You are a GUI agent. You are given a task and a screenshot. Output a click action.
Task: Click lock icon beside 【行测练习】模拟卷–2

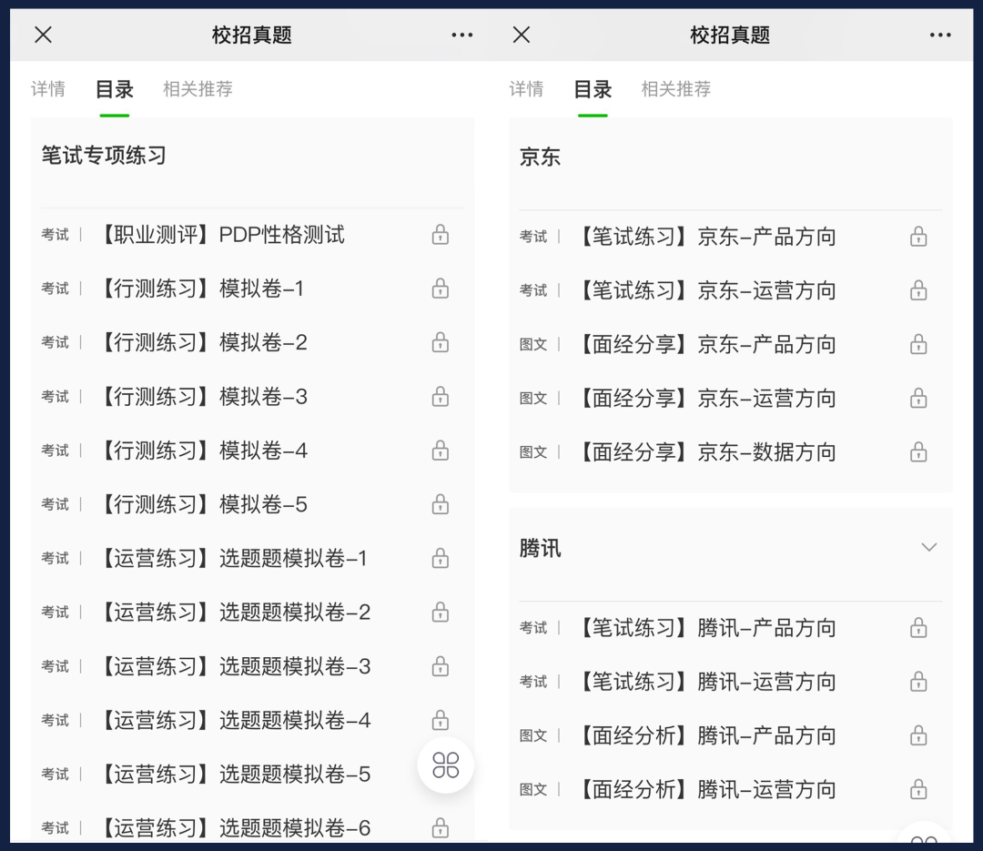[441, 342]
